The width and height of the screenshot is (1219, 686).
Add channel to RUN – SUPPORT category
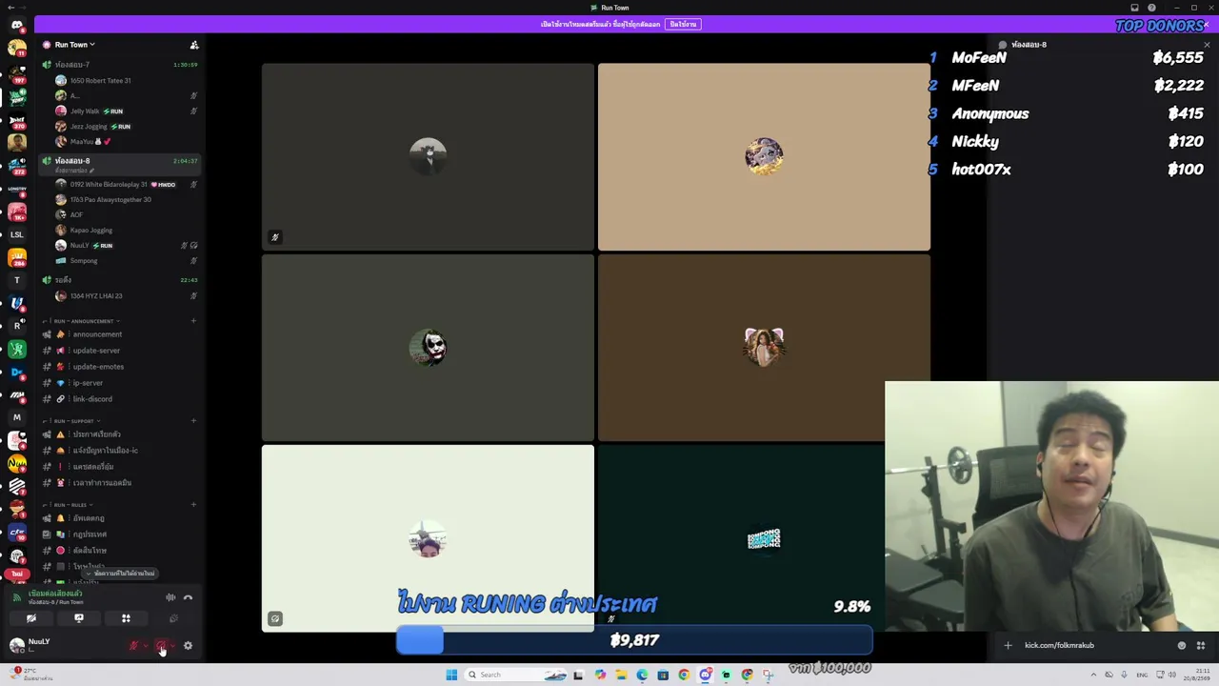click(x=193, y=421)
